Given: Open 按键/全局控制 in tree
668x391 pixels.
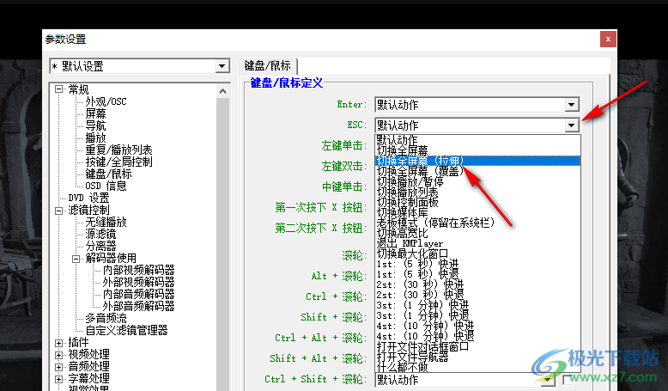Looking at the screenshot, I should click(118, 162).
